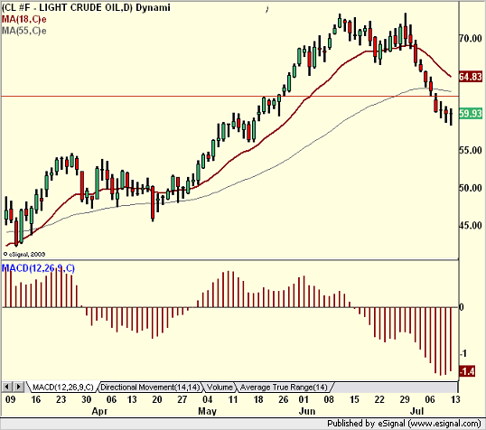The height and width of the screenshot is (430, 486).
Task: Click the eSignal 2003 copyright notice
Action: pos(24,254)
